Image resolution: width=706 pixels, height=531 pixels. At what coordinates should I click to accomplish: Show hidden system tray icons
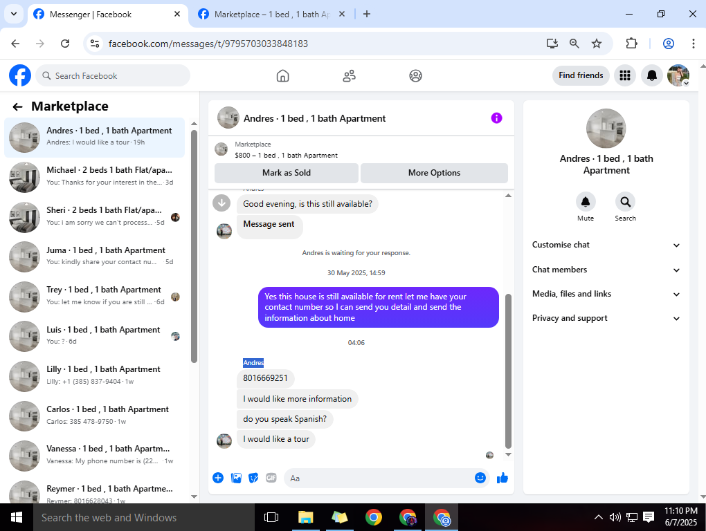pos(599,517)
